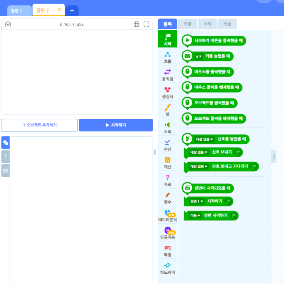
Task: Open 대상 없음 dropdown in 신호 보내고 기다리기 block
Action: point(198,166)
